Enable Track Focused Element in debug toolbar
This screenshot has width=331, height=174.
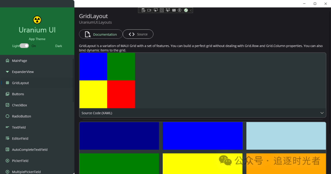pos(168,10)
